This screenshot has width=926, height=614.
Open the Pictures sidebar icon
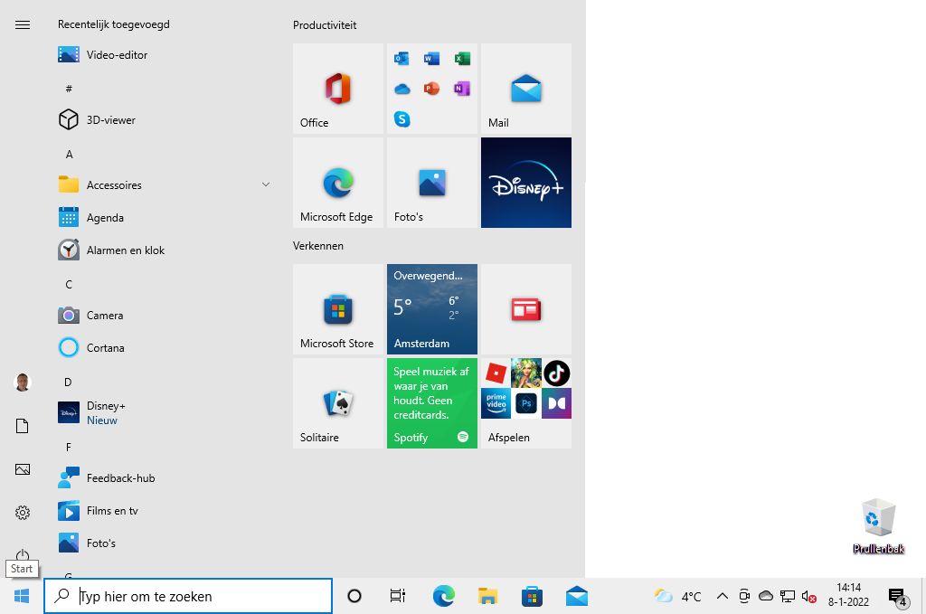point(23,469)
